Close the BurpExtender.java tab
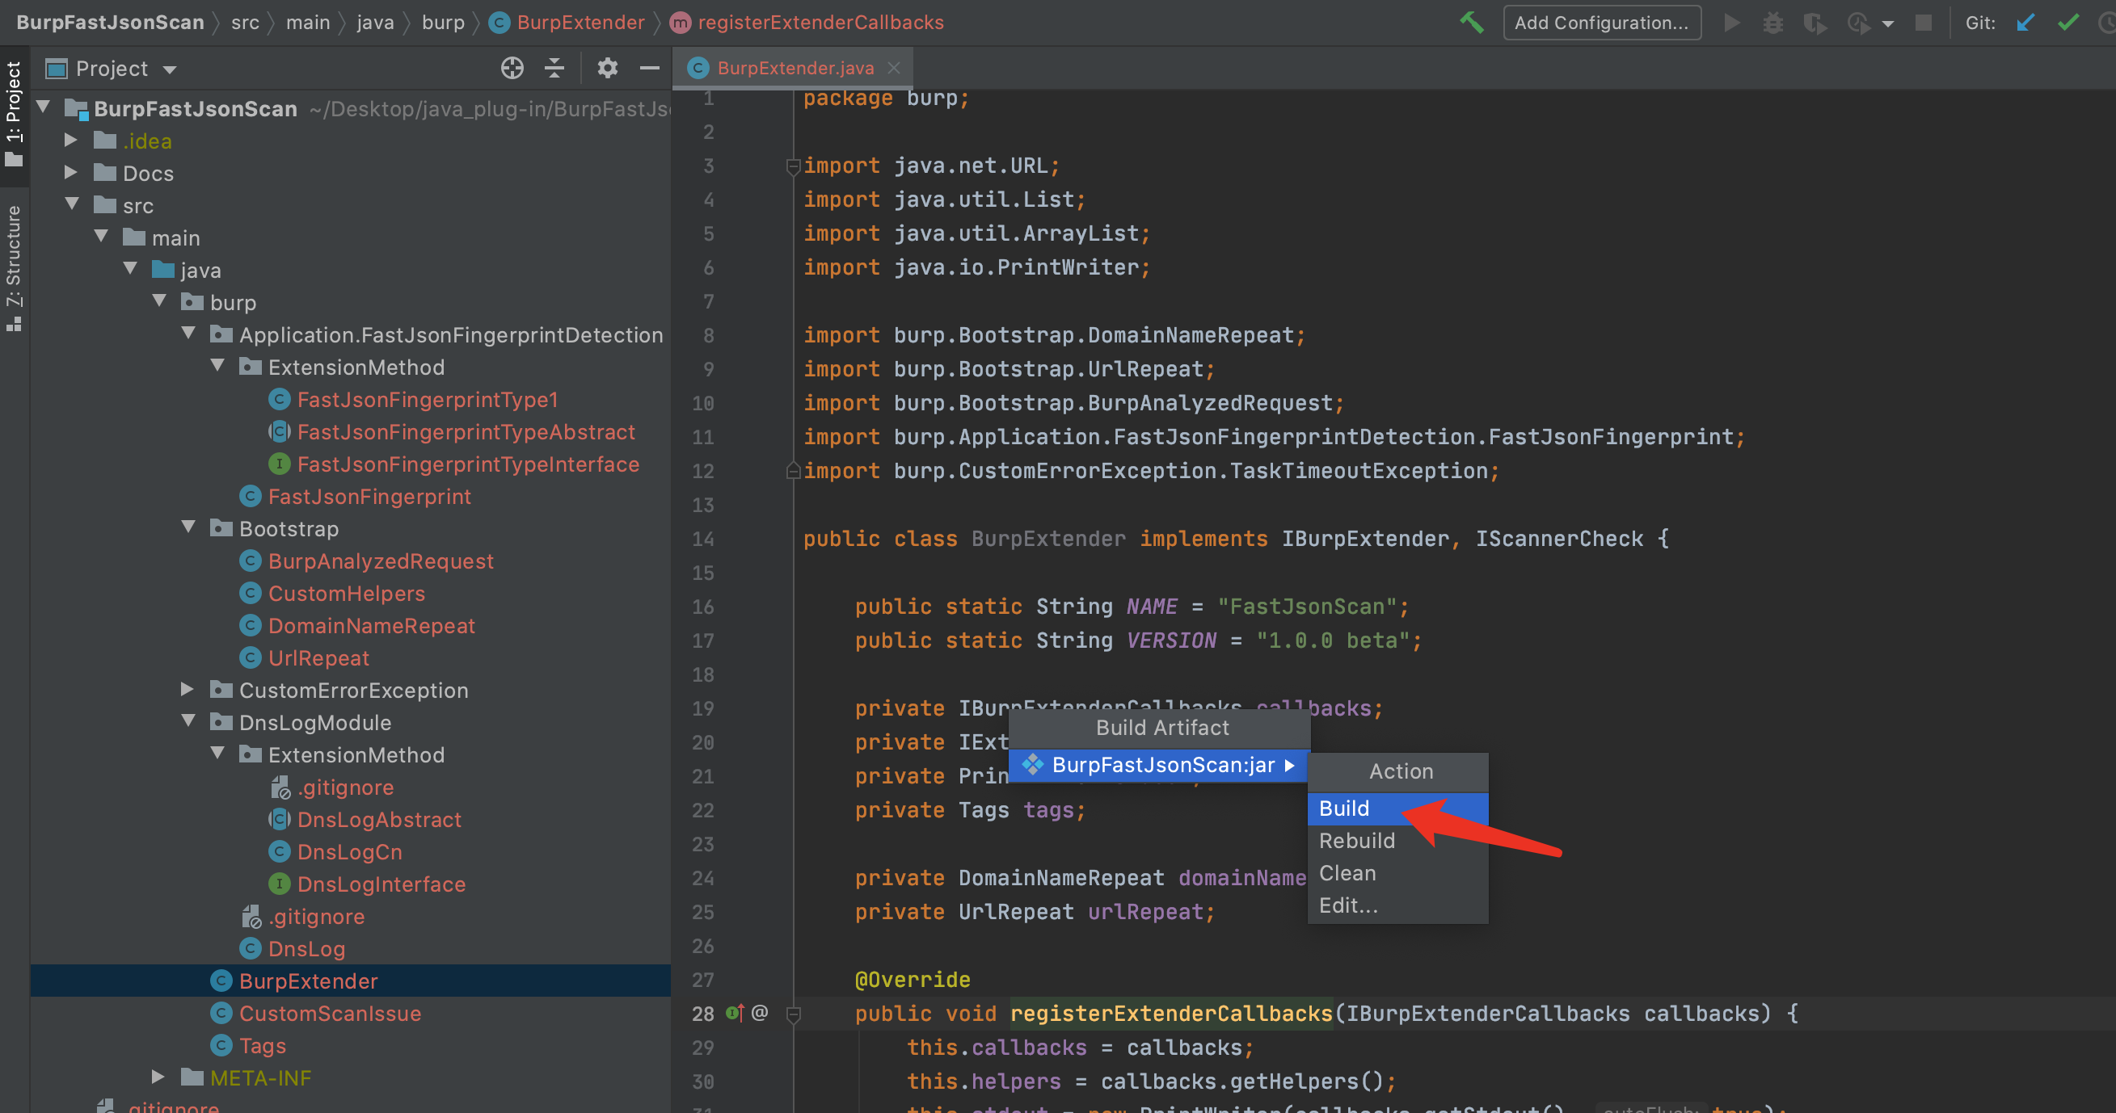Viewport: 2116px width, 1113px height. (894, 68)
